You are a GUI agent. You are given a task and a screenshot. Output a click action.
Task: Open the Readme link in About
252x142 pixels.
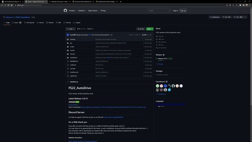pos(160,36)
